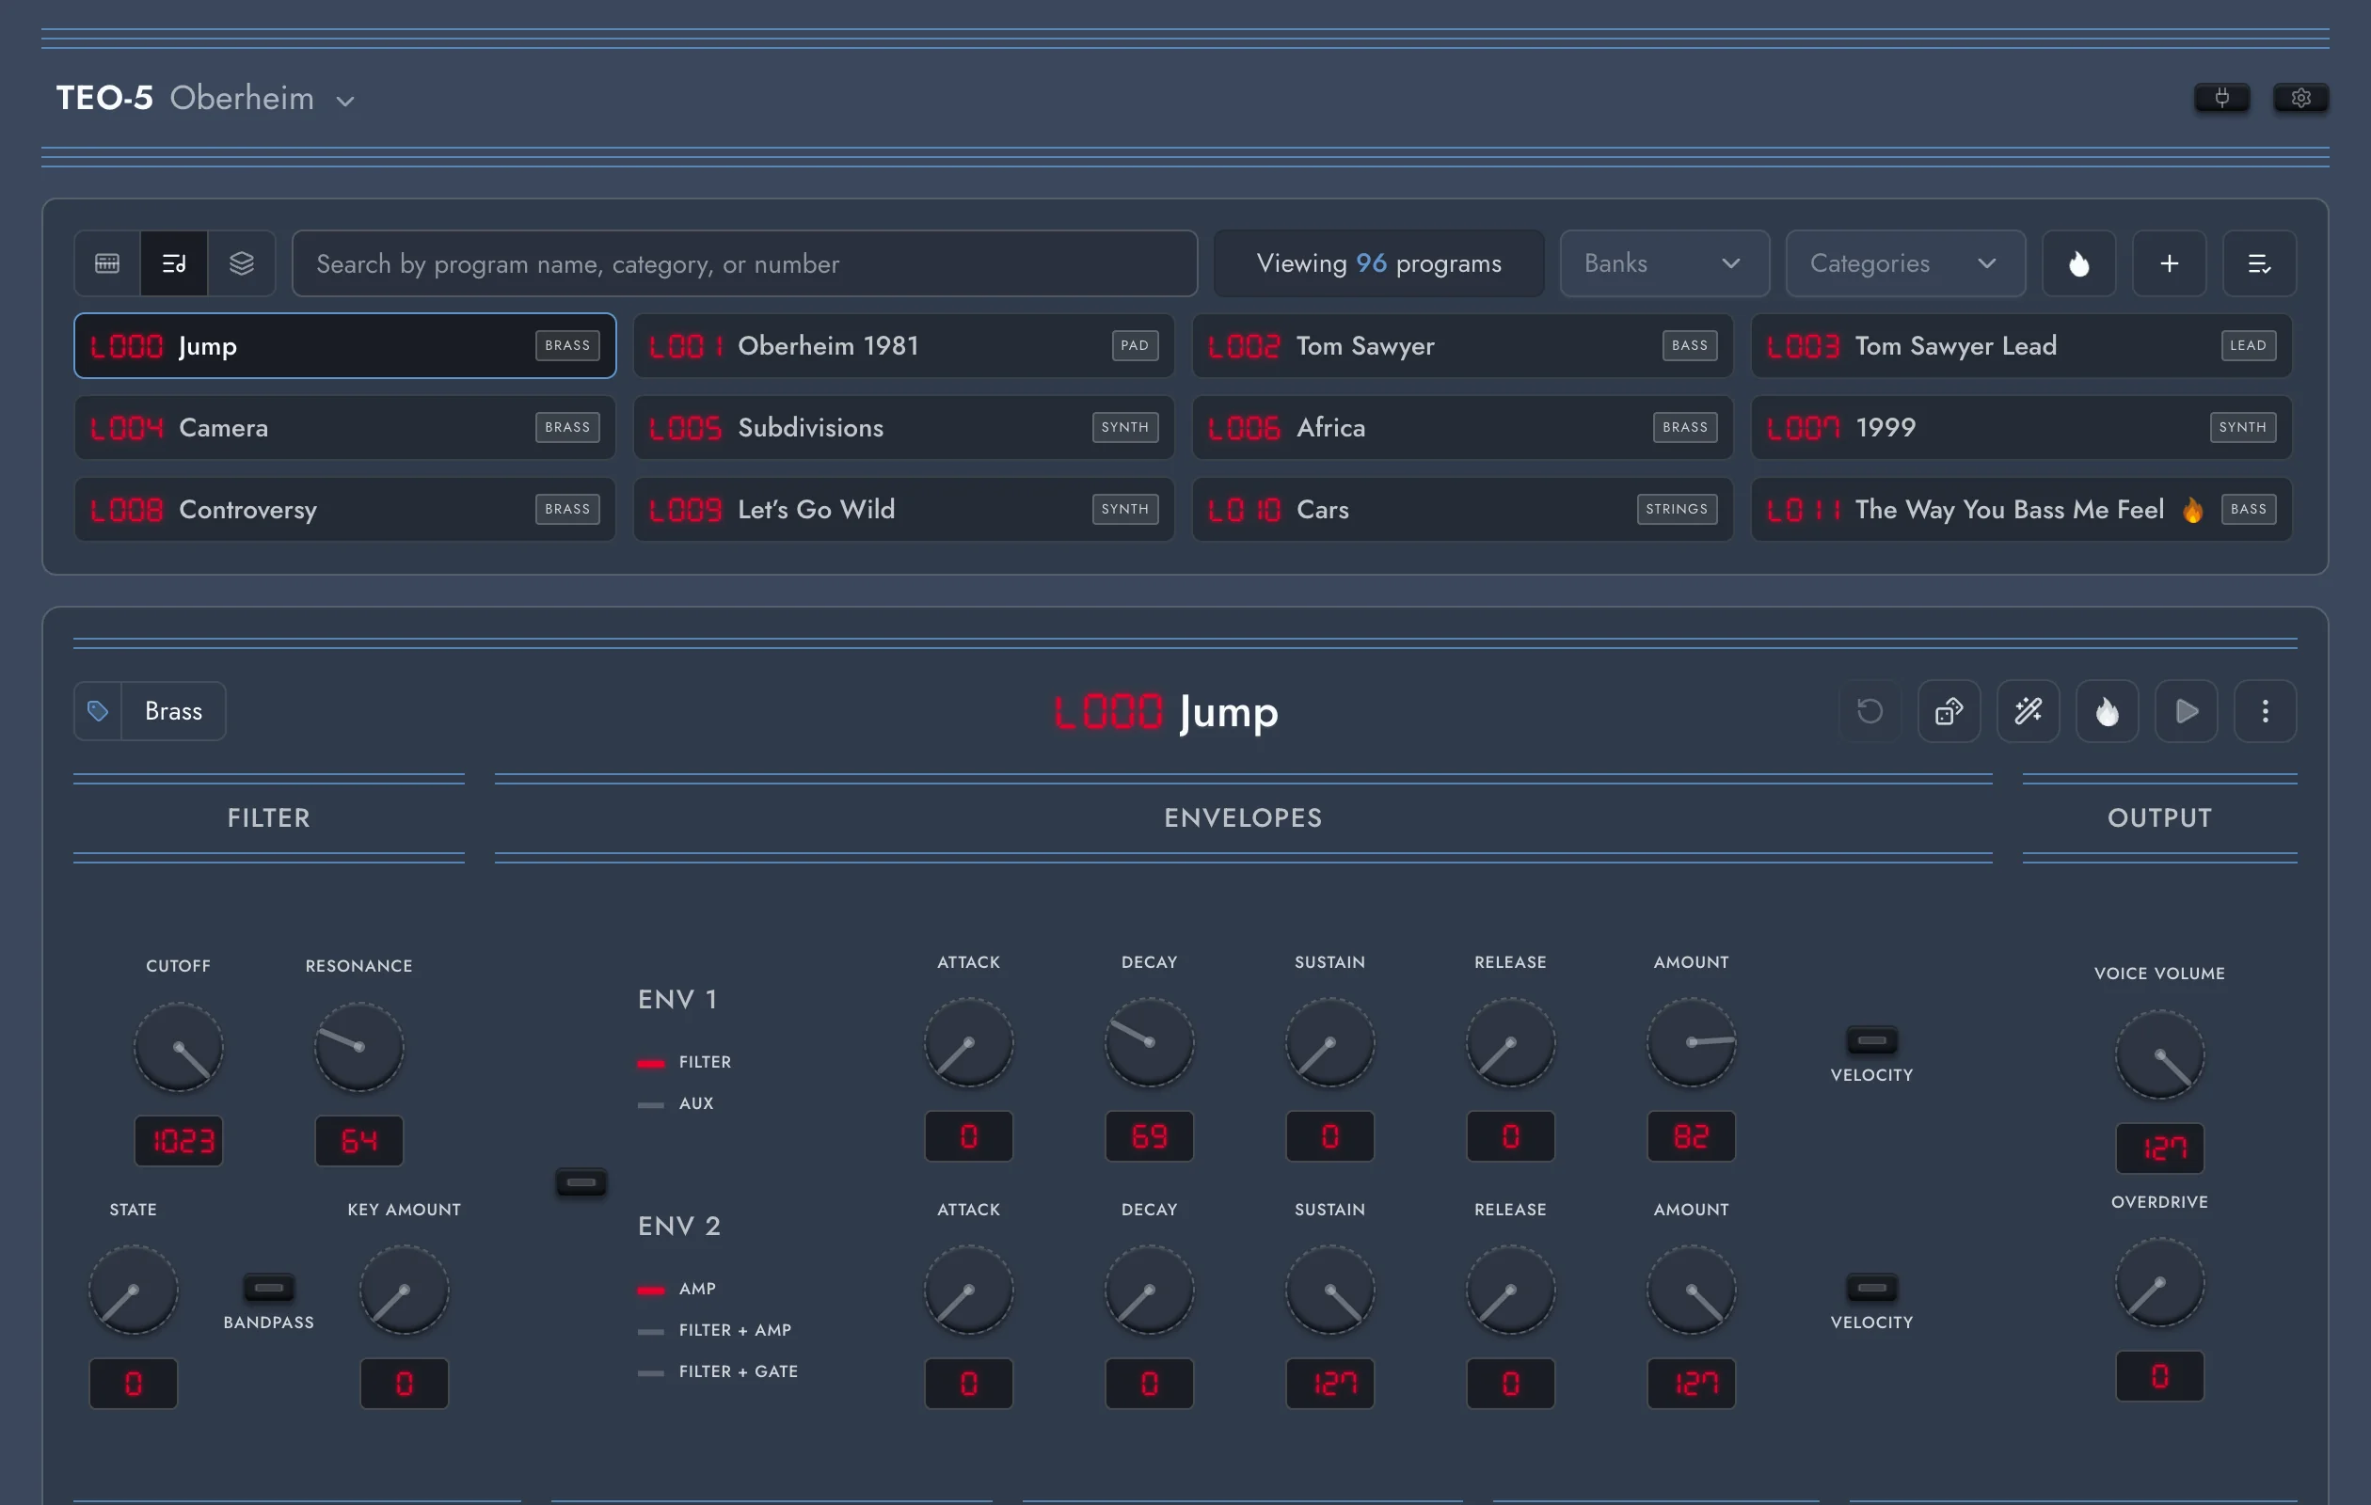Viewport: 2371px width, 1505px height.
Task: Toggle the ENV 1 Velocity switch
Action: point(1870,1039)
